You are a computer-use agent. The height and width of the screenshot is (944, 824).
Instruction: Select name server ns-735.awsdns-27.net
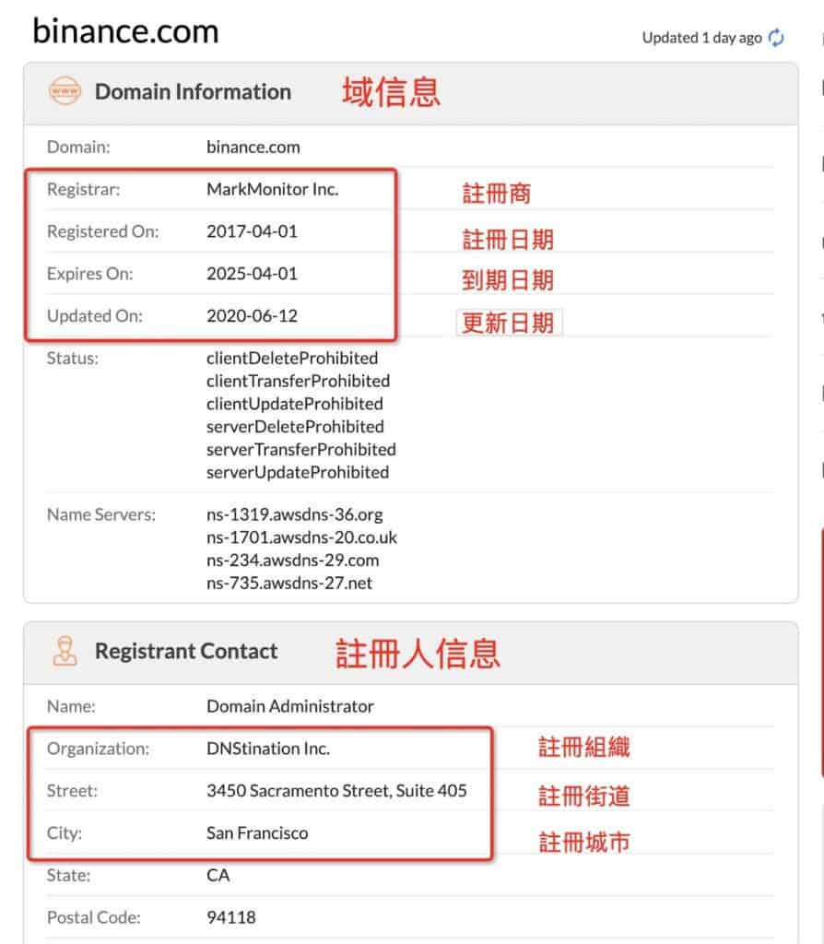click(288, 584)
